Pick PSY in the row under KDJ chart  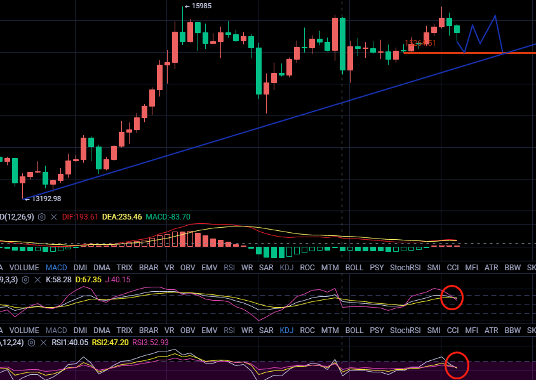[x=377, y=331]
